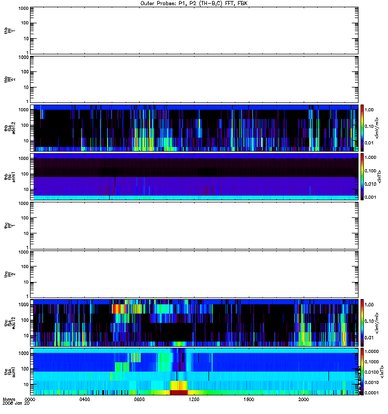Click inside the thc fbk scm1 spectrogram panel
Screen dimensions: 388x414
pos(194,372)
